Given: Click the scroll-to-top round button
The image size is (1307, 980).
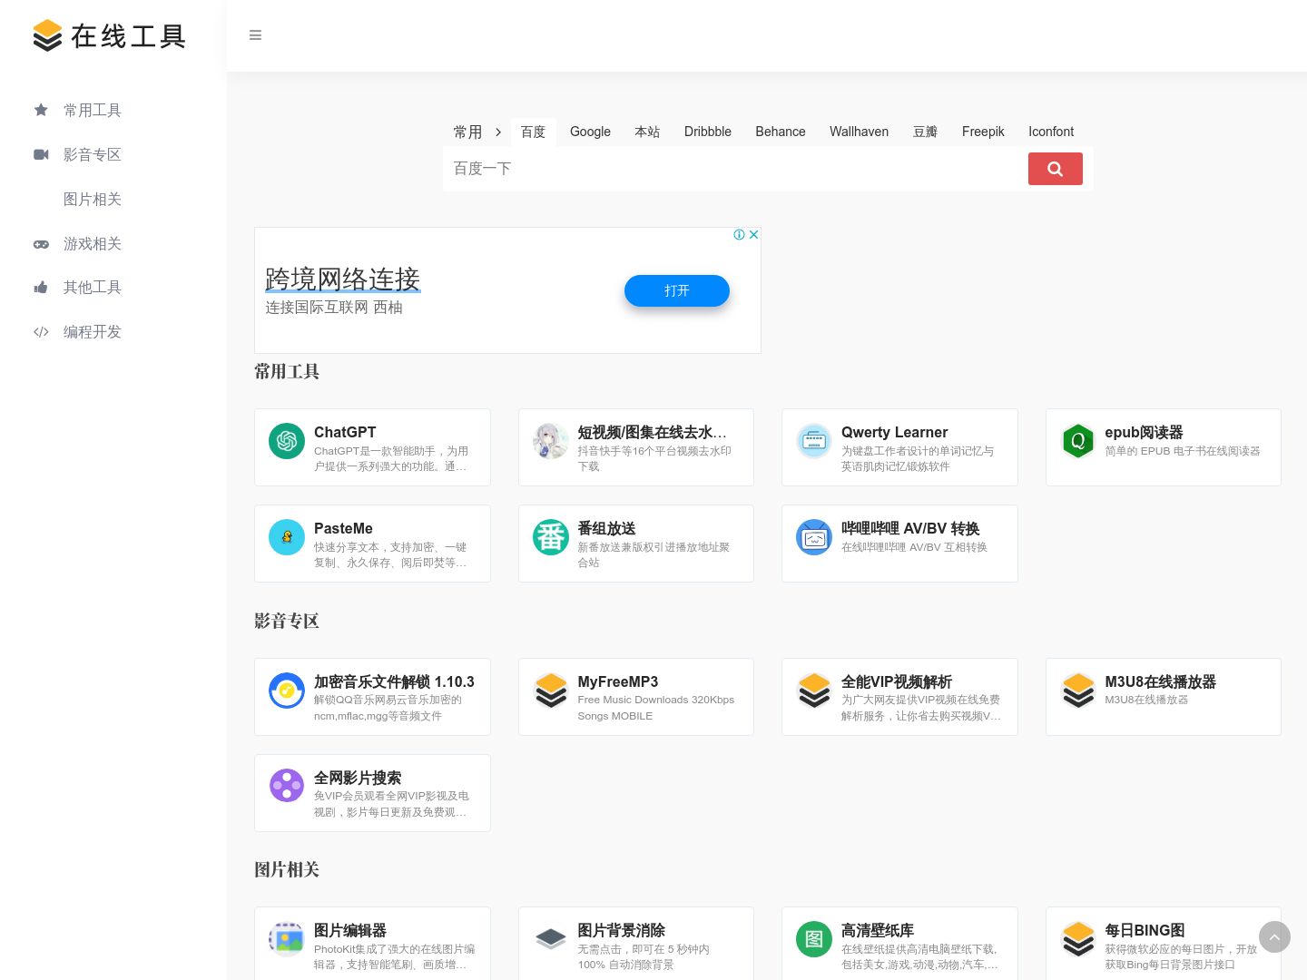Looking at the screenshot, I should 1274,936.
